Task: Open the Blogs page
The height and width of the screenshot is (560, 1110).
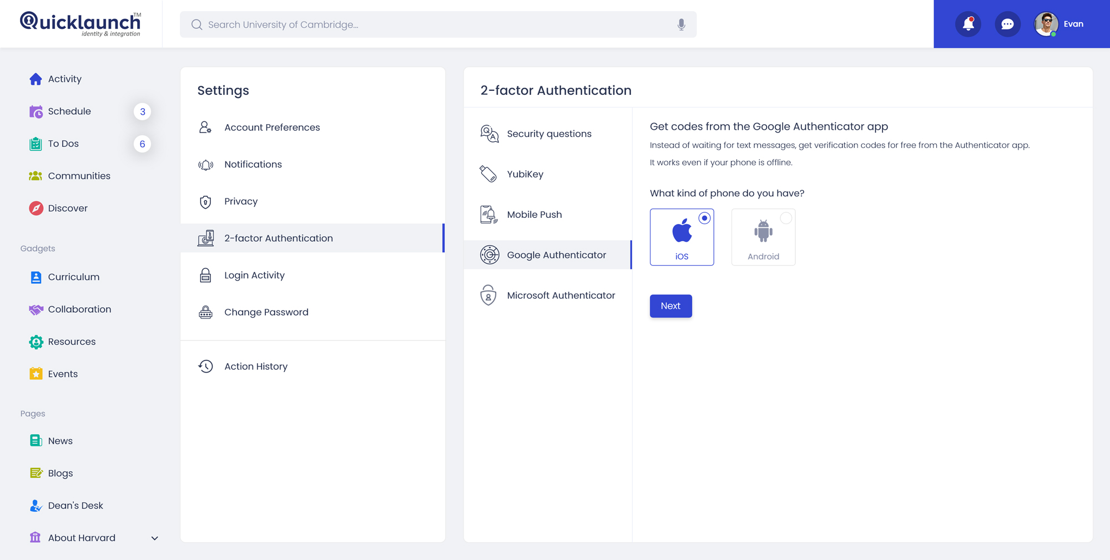Action: [x=60, y=473]
